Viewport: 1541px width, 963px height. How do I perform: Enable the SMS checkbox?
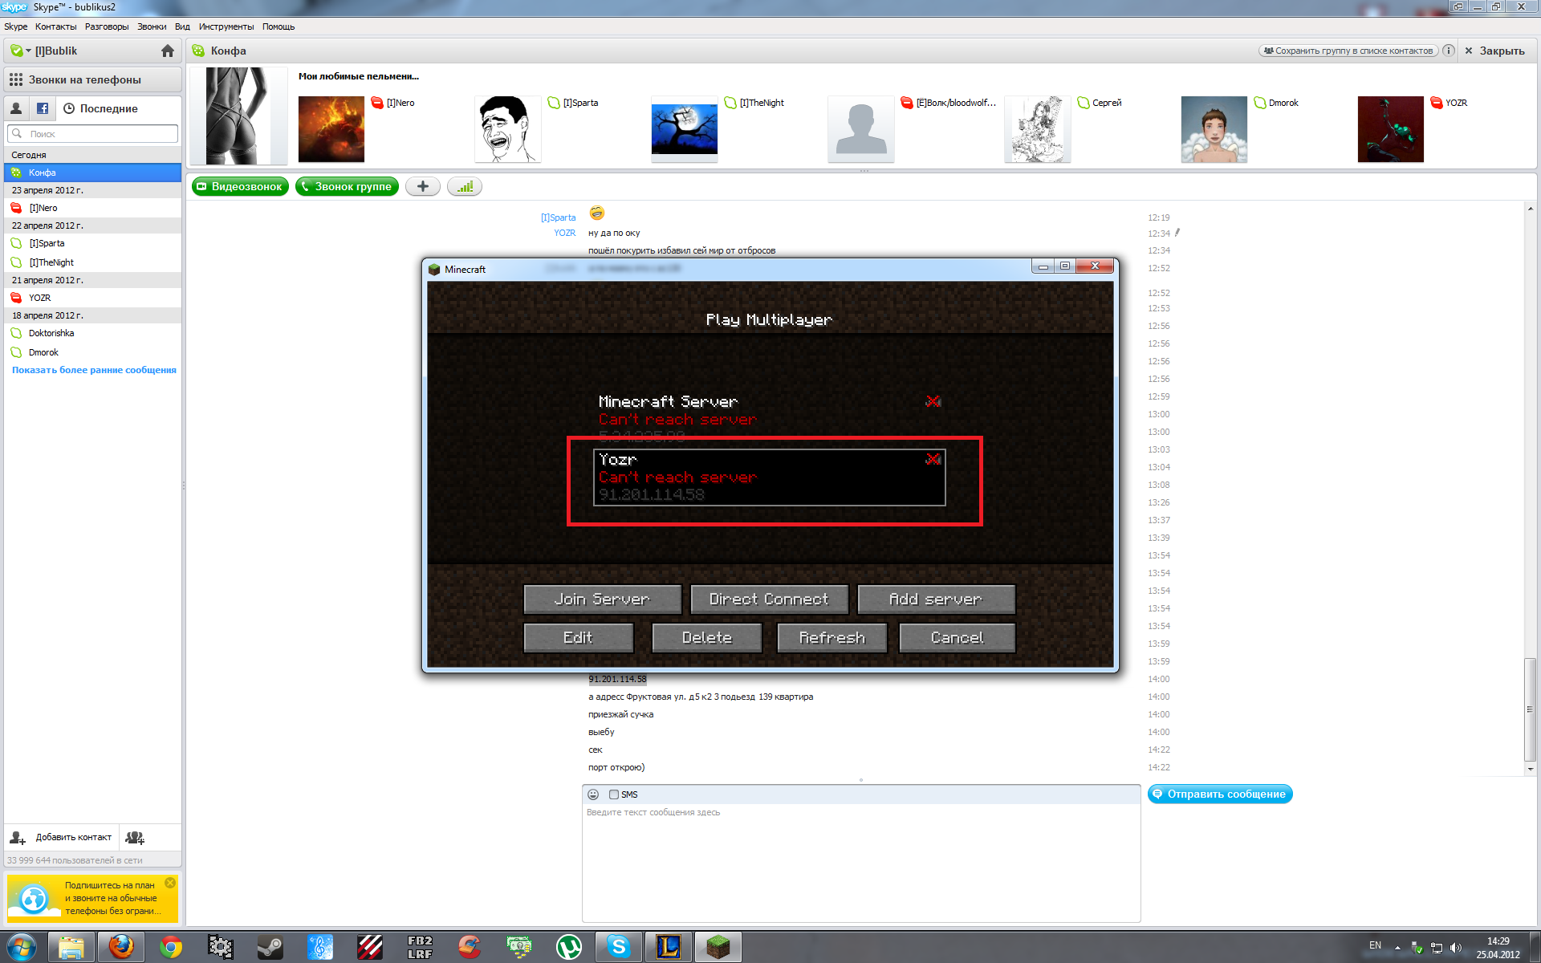coord(614,794)
